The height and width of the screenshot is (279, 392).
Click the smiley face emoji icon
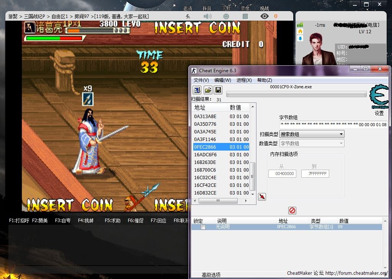coord(226,16)
